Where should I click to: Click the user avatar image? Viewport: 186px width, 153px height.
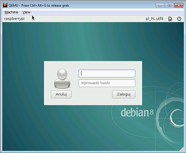click(x=62, y=79)
